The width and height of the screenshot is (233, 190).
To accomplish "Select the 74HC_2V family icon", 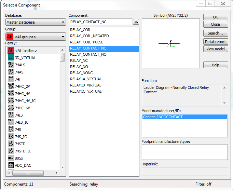I will click(x=11, y=86).
